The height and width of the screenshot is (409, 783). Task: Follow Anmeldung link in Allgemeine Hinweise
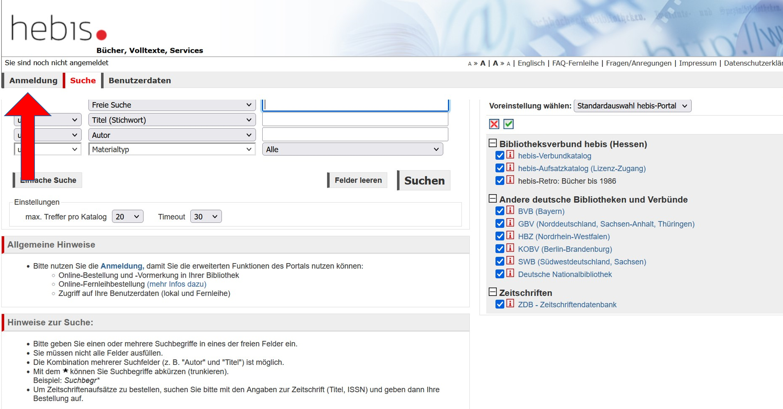tap(122, 266)
